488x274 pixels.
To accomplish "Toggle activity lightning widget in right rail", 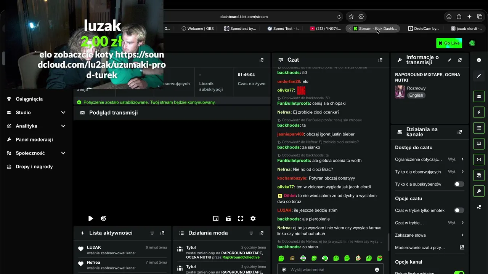I will [479, 112].
